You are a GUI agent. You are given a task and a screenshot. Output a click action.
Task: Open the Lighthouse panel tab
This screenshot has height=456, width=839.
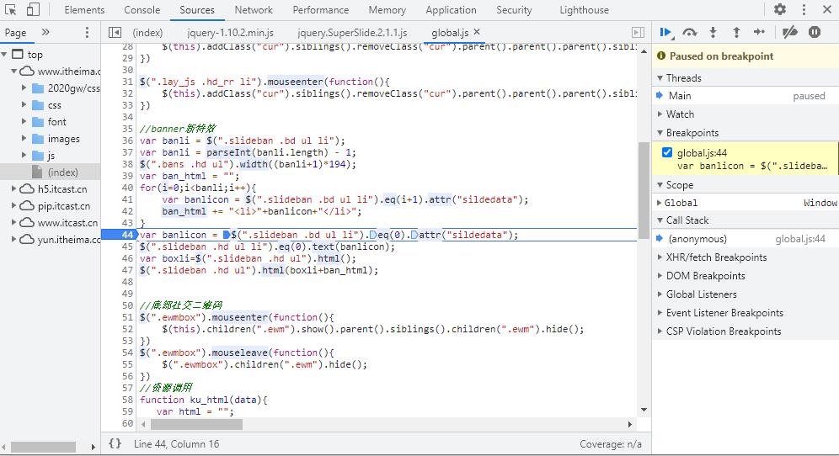584,10
